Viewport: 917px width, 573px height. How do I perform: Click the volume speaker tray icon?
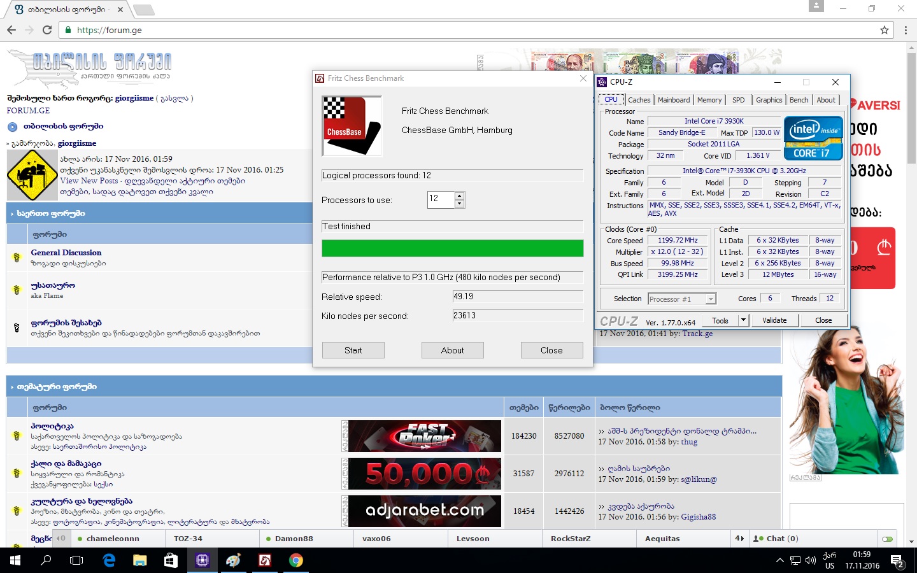click(x=810, y=560)
